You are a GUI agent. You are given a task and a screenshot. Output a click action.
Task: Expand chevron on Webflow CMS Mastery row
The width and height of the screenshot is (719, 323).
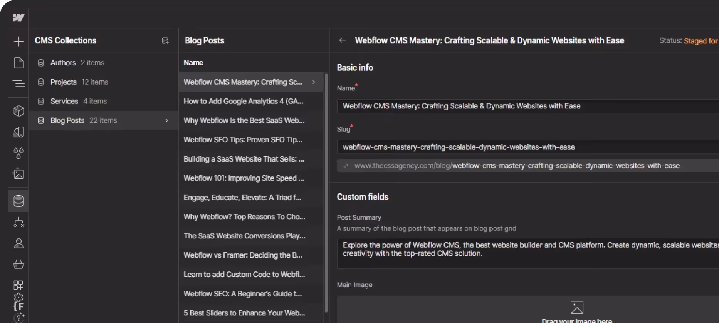(314, 82)
